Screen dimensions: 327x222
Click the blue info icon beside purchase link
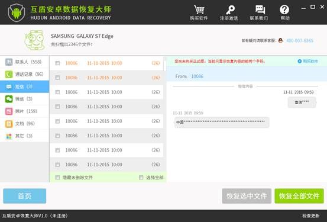tap(300, 61)
